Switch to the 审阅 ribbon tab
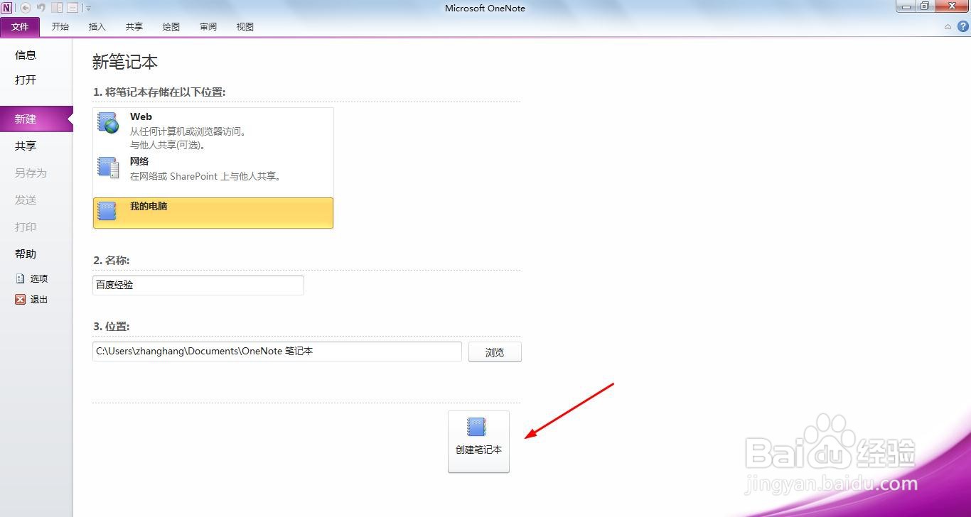Screen dimensions: 971x517 point(208,27)
